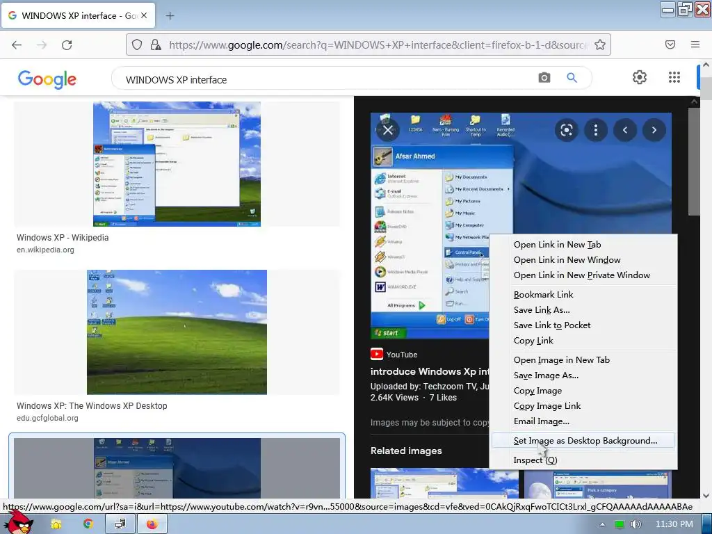712x534 pixels.
Task: Click the selected Afsar Ahmed result thumbnail
Action: [x=177, y=468]
